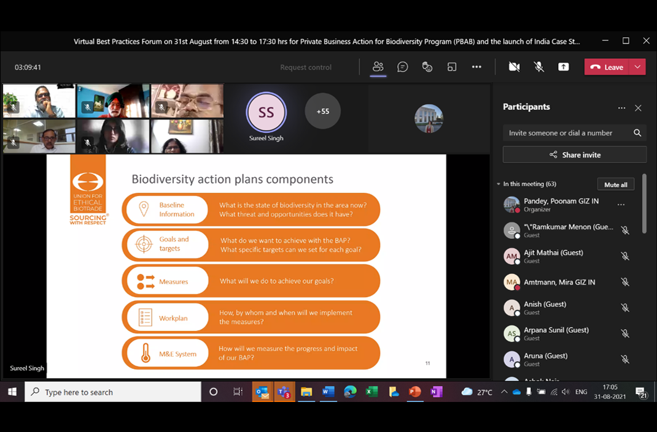Click the Share invite button
The height and width of the screenshot is (432, 657).
click(575, 155)
